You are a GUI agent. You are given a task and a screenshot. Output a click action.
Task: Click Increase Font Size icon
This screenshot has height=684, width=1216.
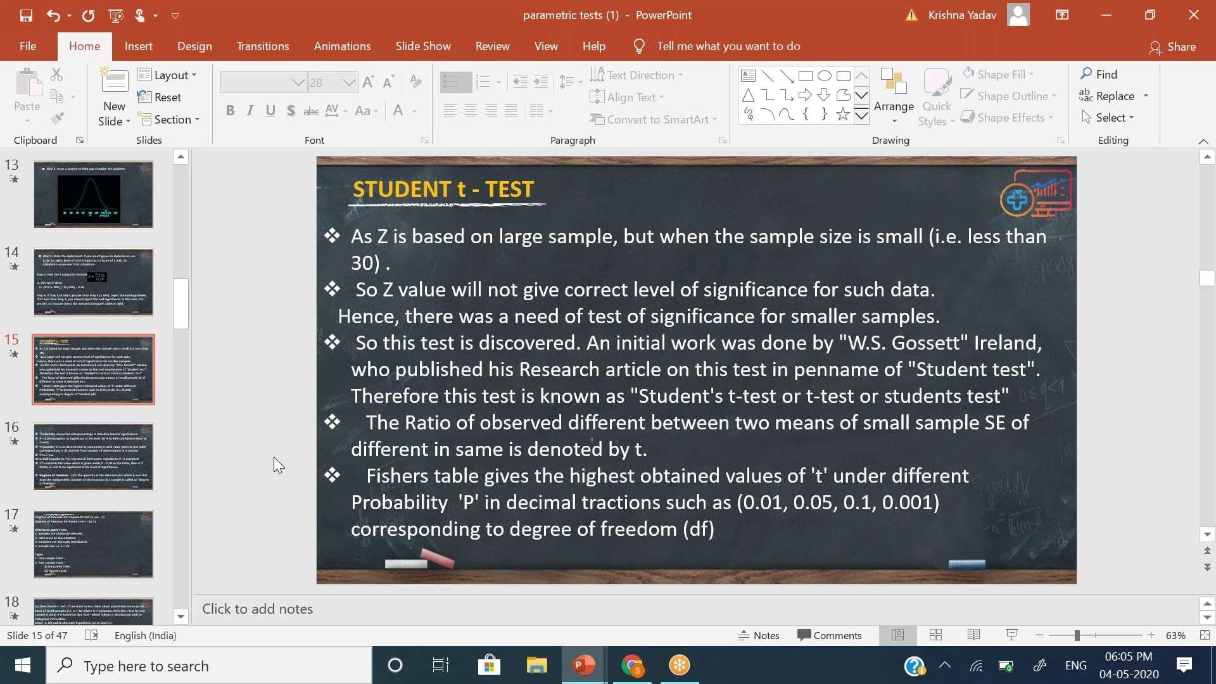[x=369, y=82]
